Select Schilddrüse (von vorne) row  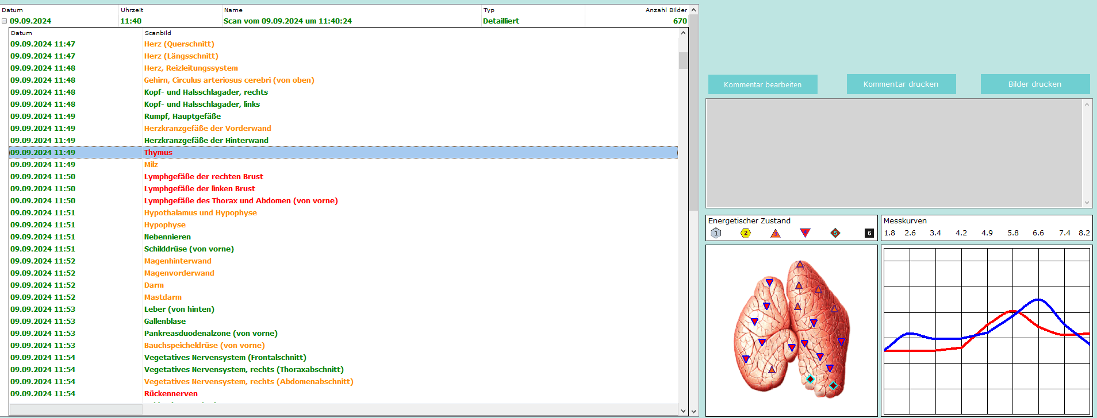click(x=344, y=249)
